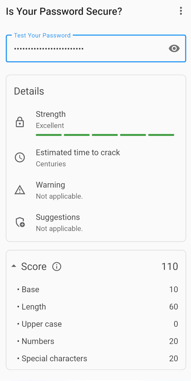The height and width of the screenshot is (381, 191).
Task: Toggle password visibility eye icon
Action: point(174,49)
